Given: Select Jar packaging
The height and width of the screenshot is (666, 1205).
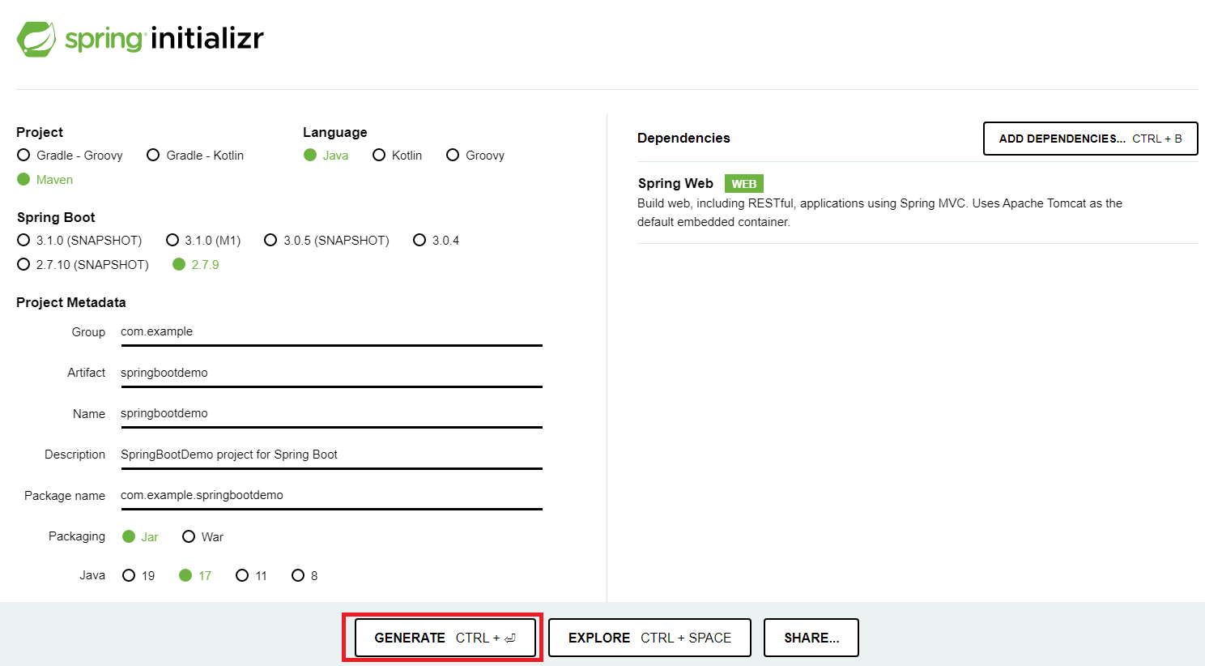Looking at the screenshot, I should (140, 536).
